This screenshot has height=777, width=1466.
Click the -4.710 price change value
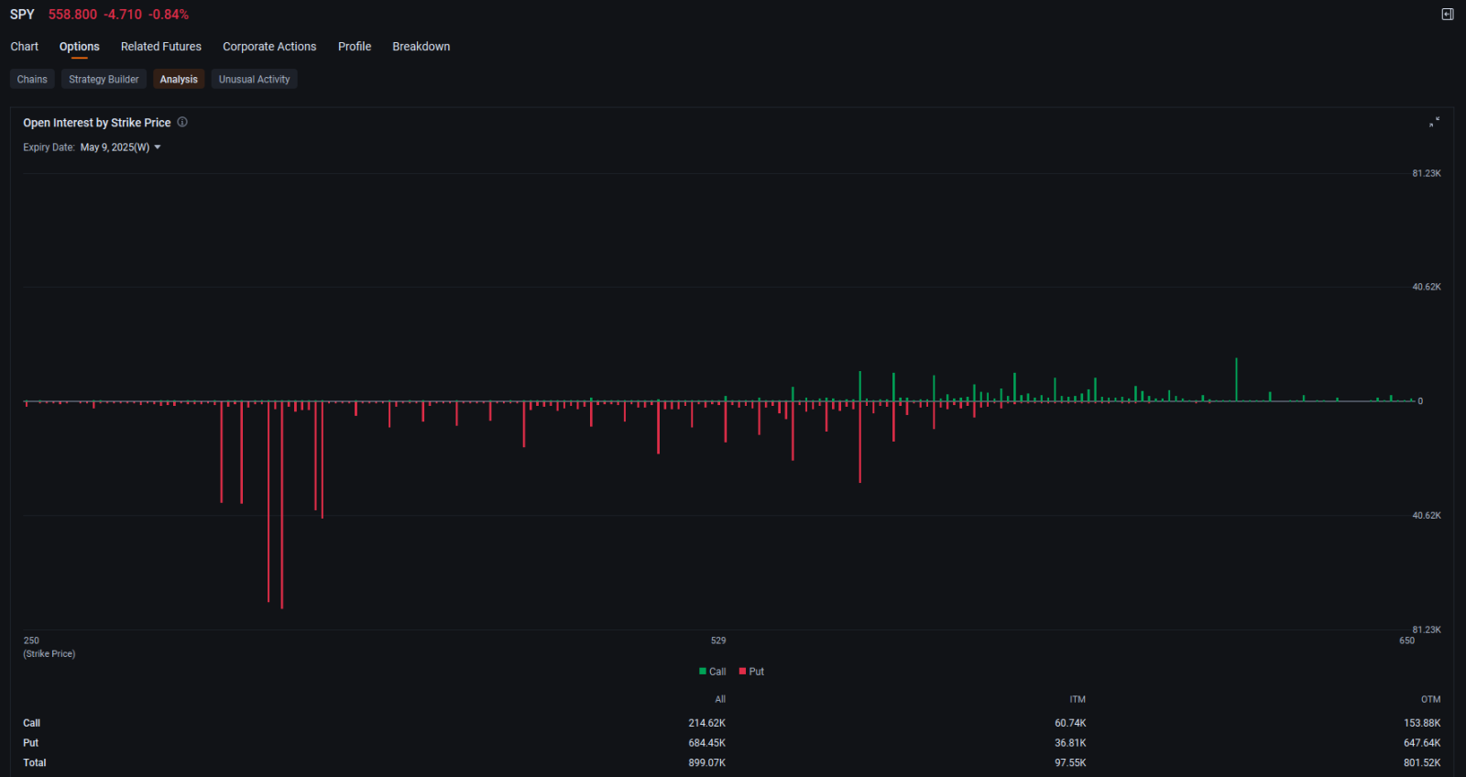coord(123,15)
